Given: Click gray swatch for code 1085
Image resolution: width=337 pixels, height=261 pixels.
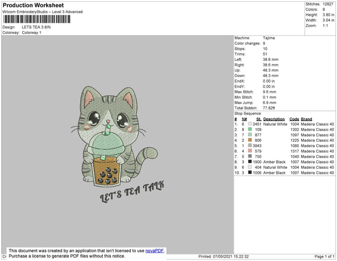Looking at the screenshot, I should tap(250, 146).
